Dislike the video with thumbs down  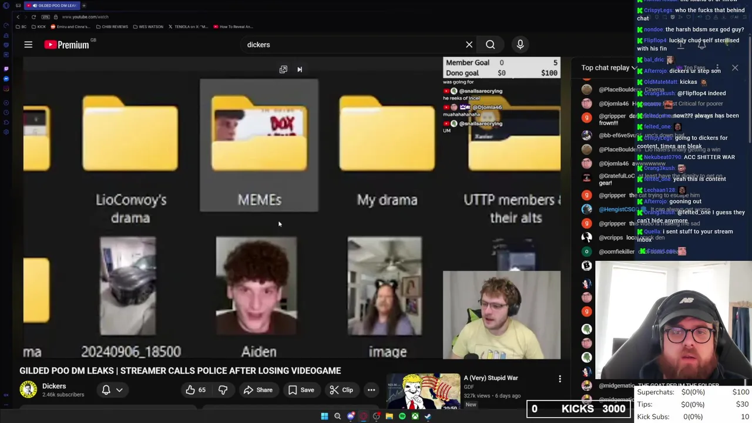(x=223, y=390)
